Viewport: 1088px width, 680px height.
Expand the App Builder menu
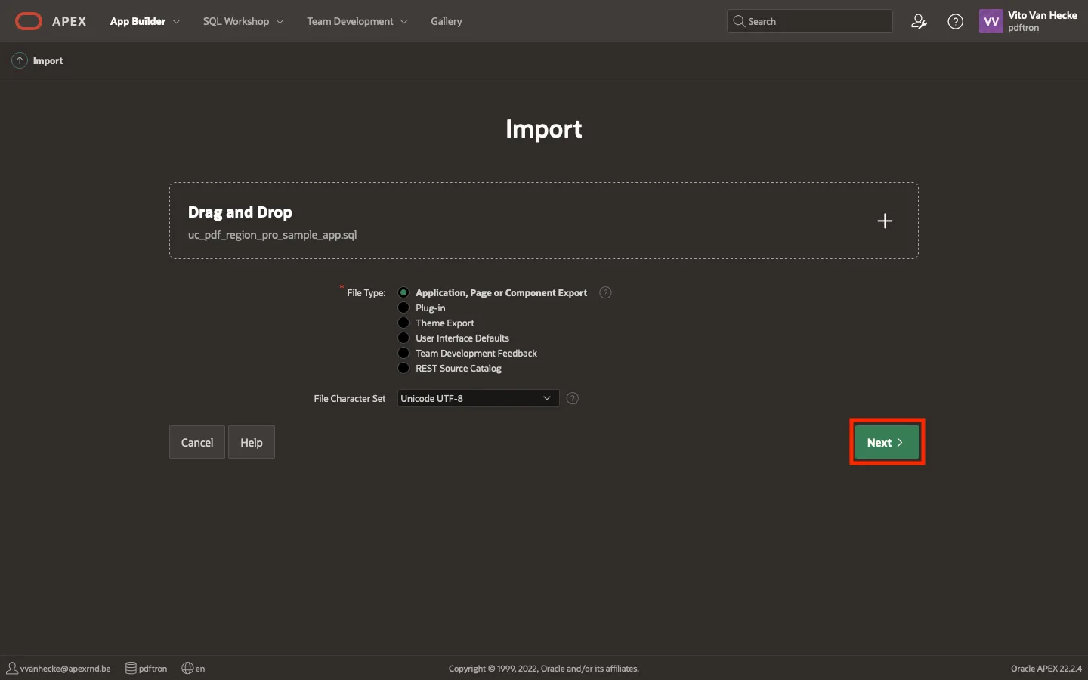[x=144, y=21]
